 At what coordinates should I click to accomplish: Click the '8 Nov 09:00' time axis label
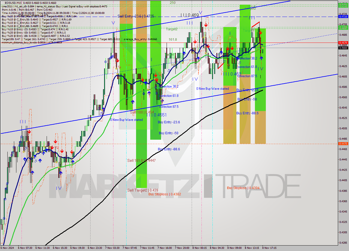234,248
